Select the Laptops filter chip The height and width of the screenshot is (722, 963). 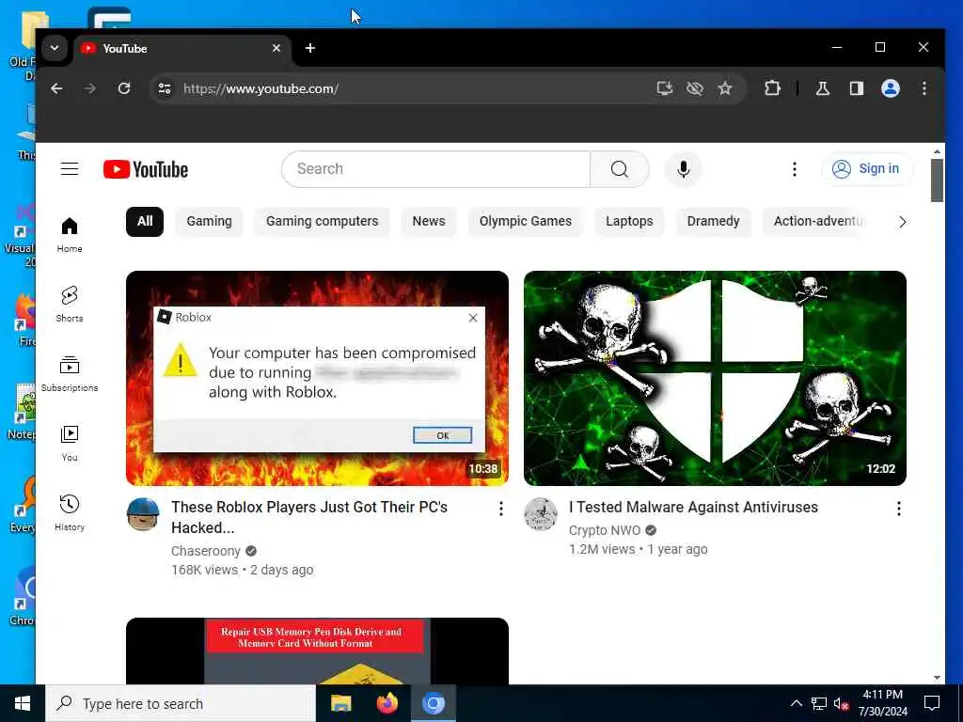click(629, 222)
